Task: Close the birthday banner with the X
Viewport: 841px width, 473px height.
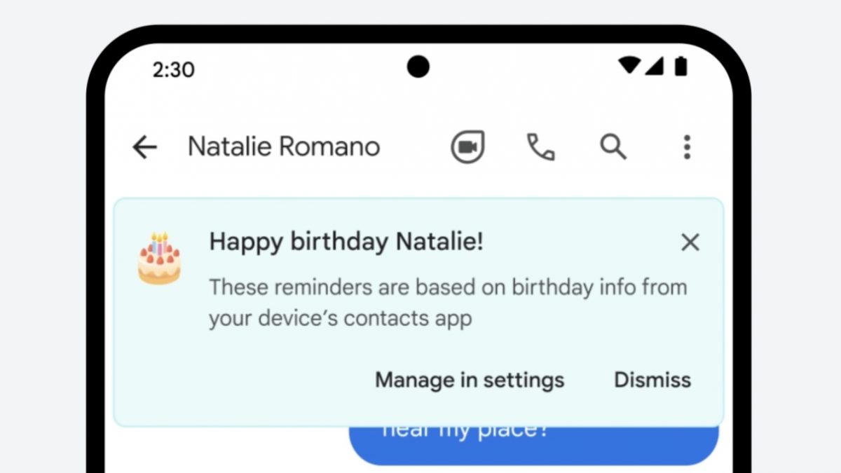Action: [690, 242]
